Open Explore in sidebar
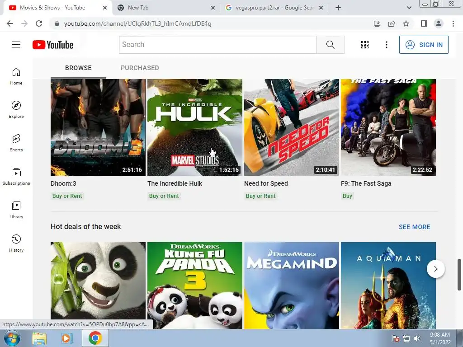Viewport: 463px width, 347px height. 16,110
